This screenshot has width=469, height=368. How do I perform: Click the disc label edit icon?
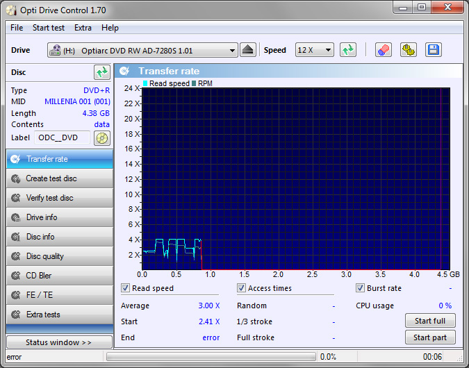point(102,137)
